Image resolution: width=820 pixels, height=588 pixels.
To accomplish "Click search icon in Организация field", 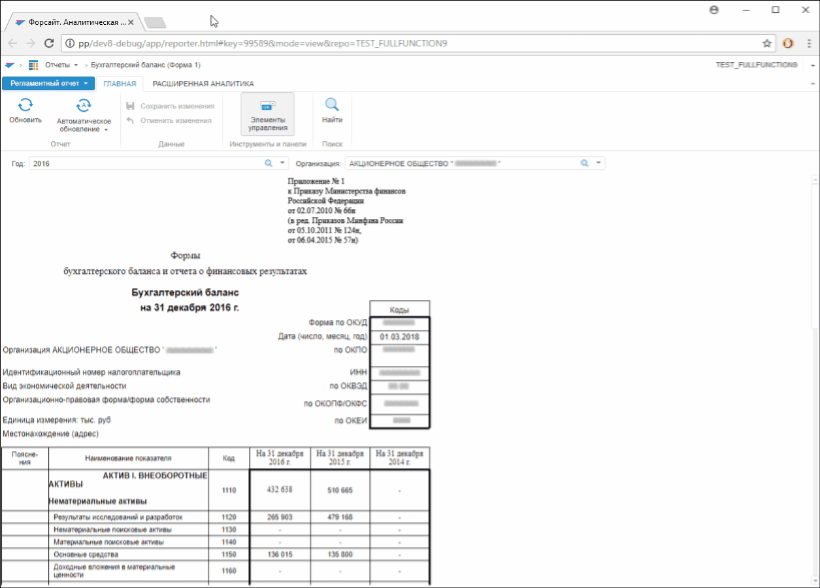I will [585, 163].
